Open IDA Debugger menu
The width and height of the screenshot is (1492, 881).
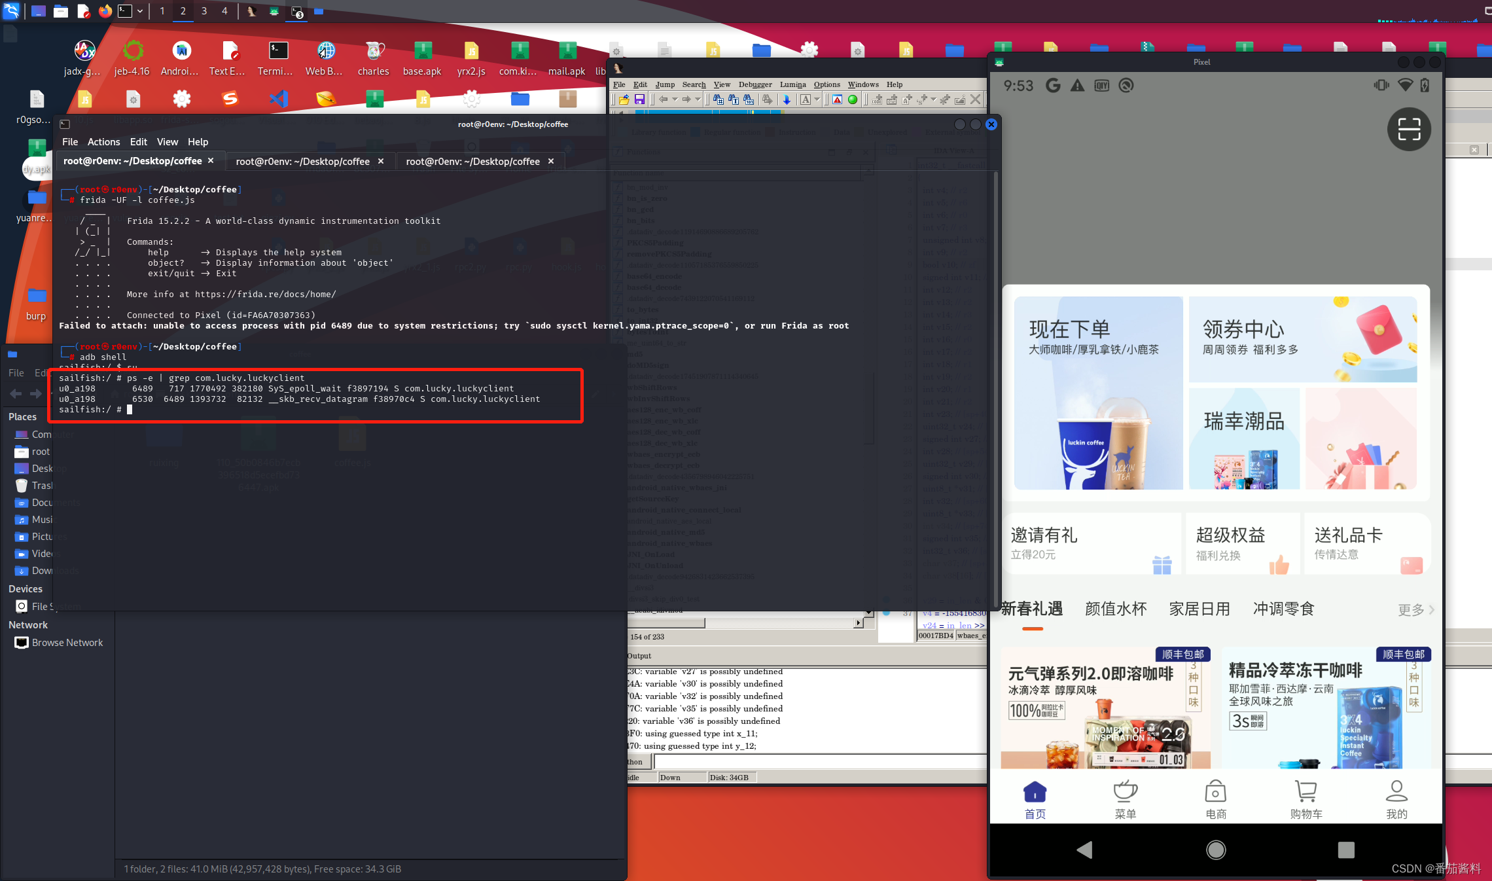[755, 84]
